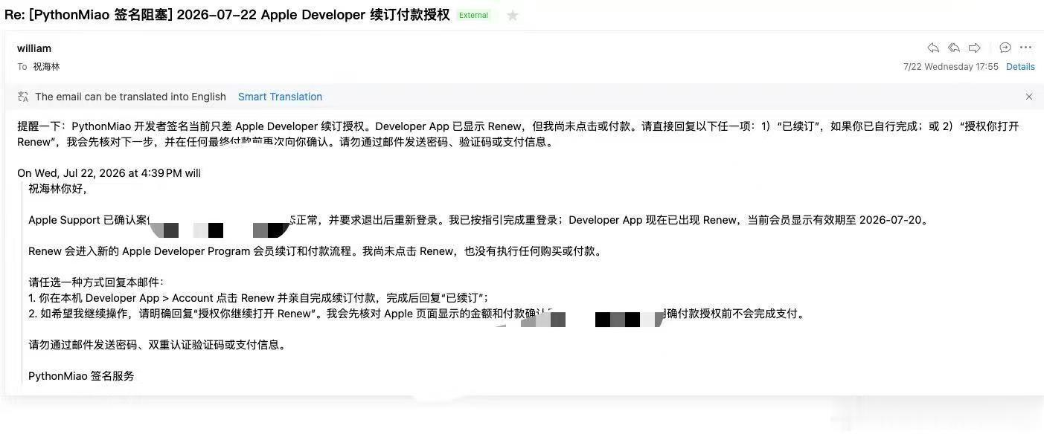Screen dimensions: 1044x440
Task: Open the three-dot more actions menu
Action: (x=1025, y=48)
